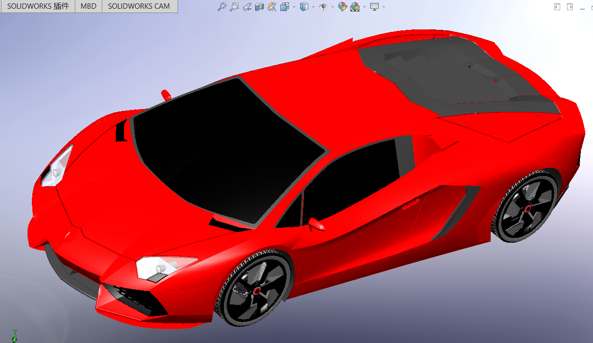This screenshot has height=343, width=593.
Task: Expand the right panel with arrow button
Action: click(x=570, y=7)
